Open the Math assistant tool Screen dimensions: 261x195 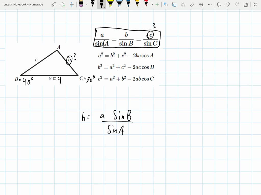point(201,5)
